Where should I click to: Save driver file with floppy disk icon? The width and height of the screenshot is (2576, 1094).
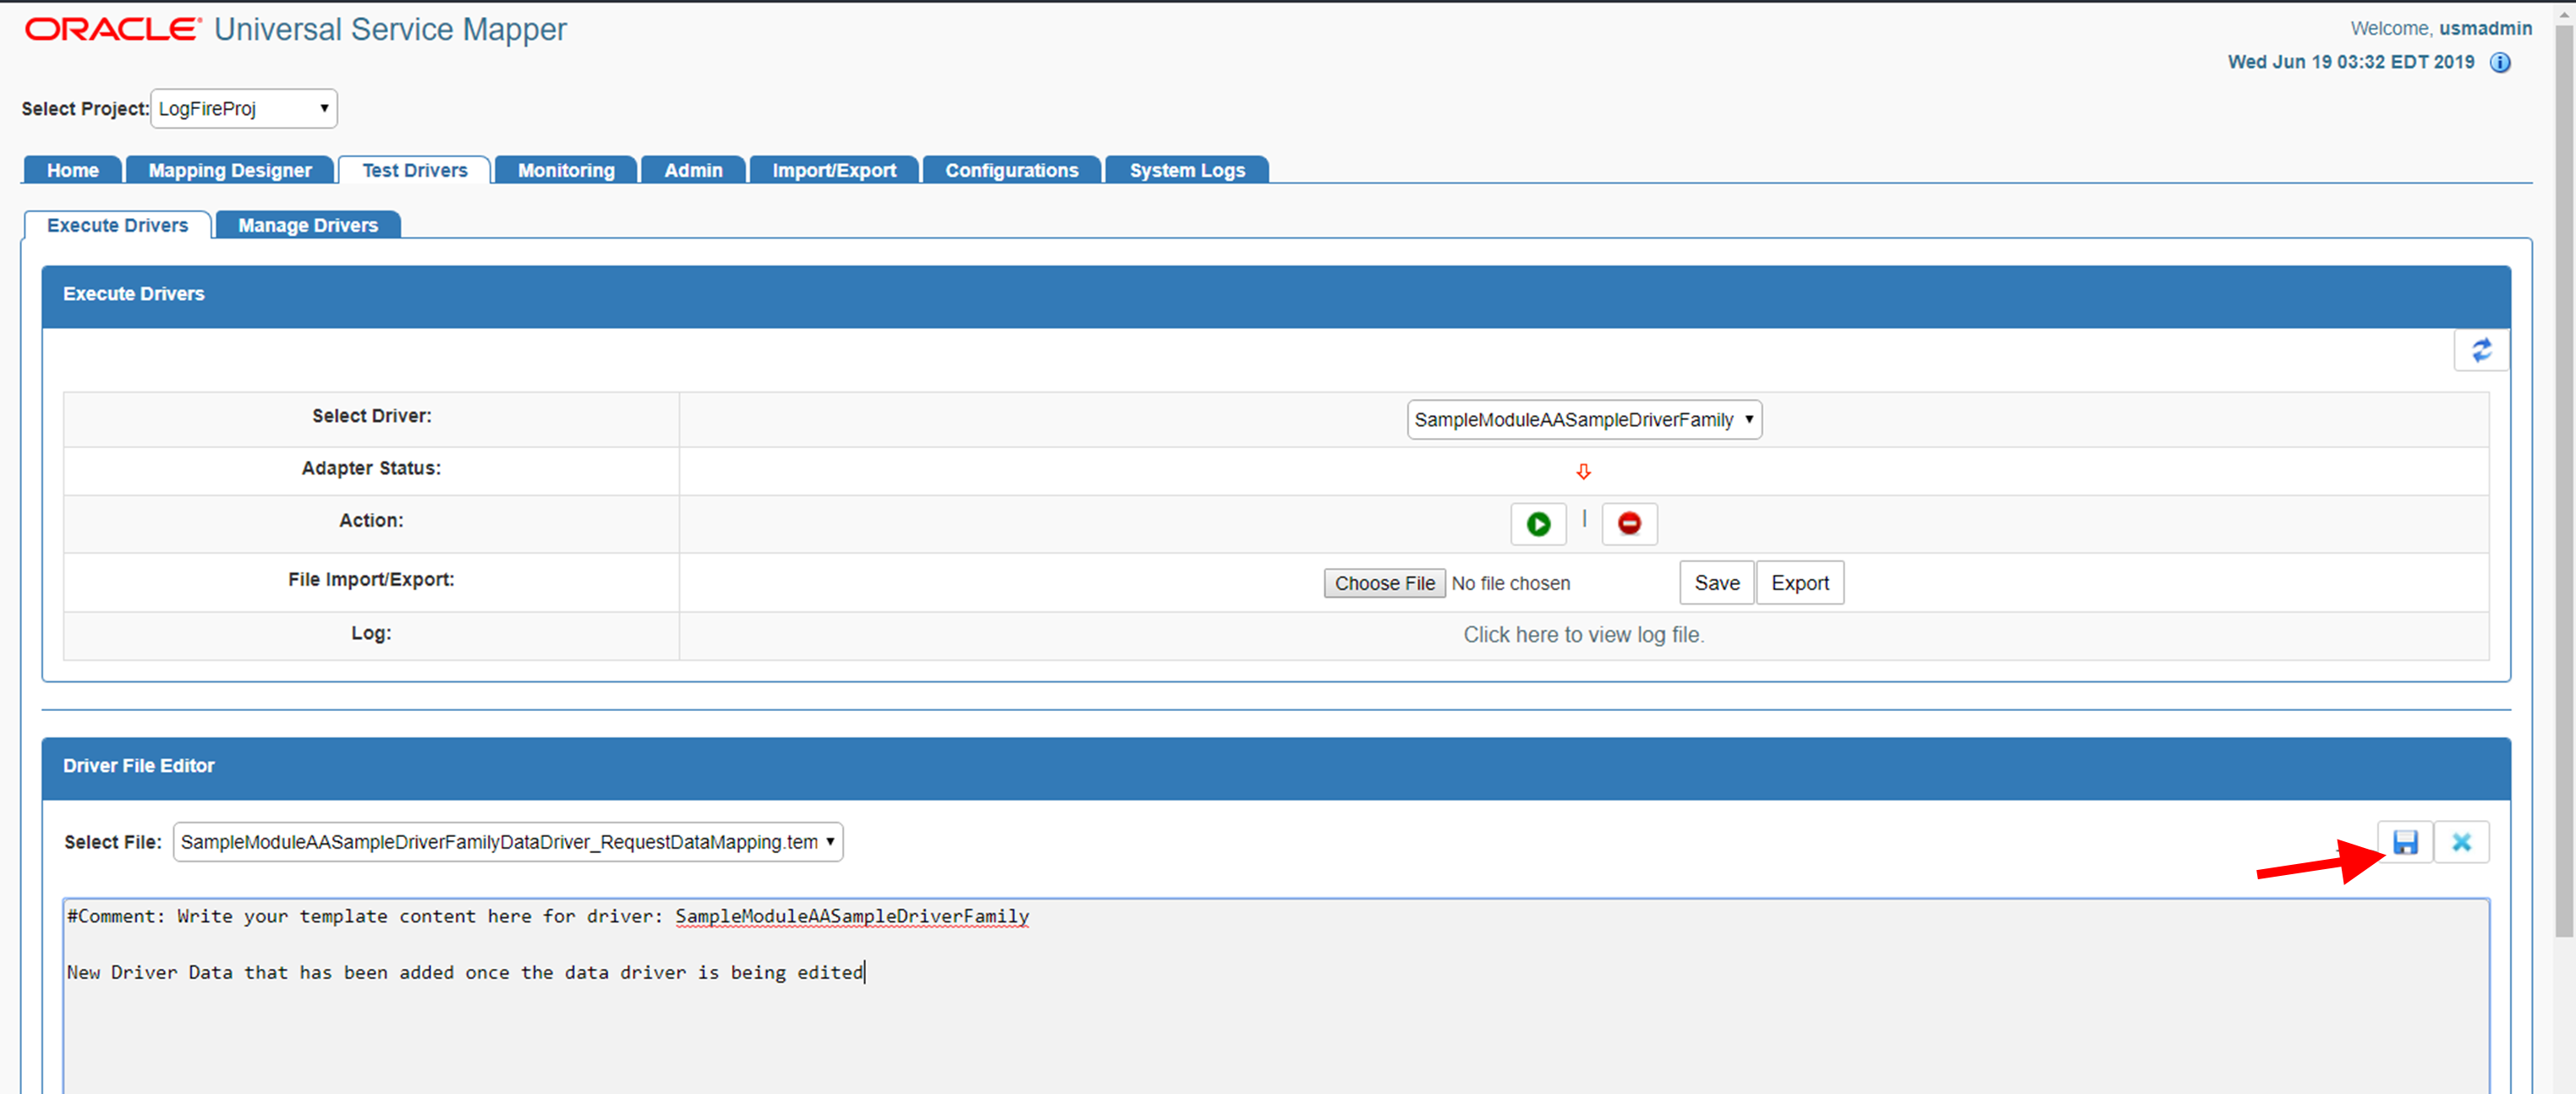(2405, 842)
